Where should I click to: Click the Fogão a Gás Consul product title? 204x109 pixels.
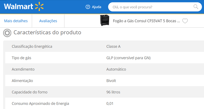pos(146,21)
